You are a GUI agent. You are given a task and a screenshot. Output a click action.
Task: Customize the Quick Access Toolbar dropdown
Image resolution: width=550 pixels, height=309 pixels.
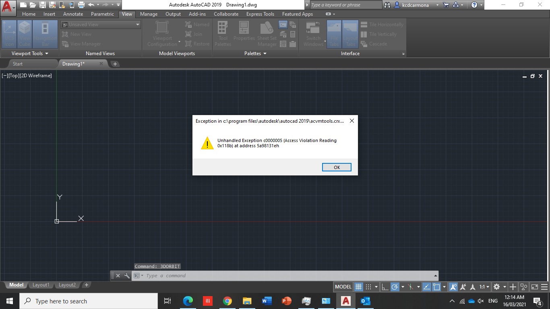pos(118,5)
